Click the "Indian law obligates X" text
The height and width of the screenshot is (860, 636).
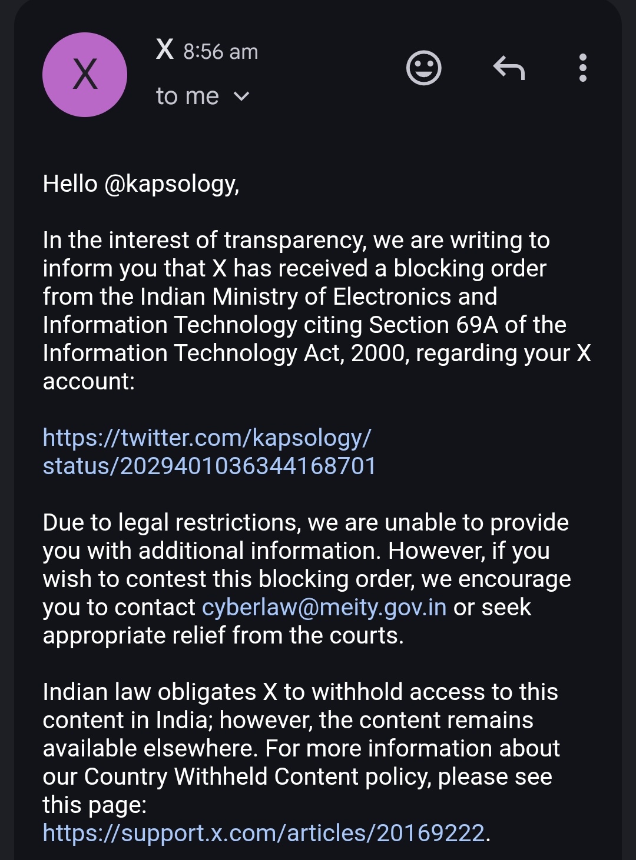pos(159,692)
